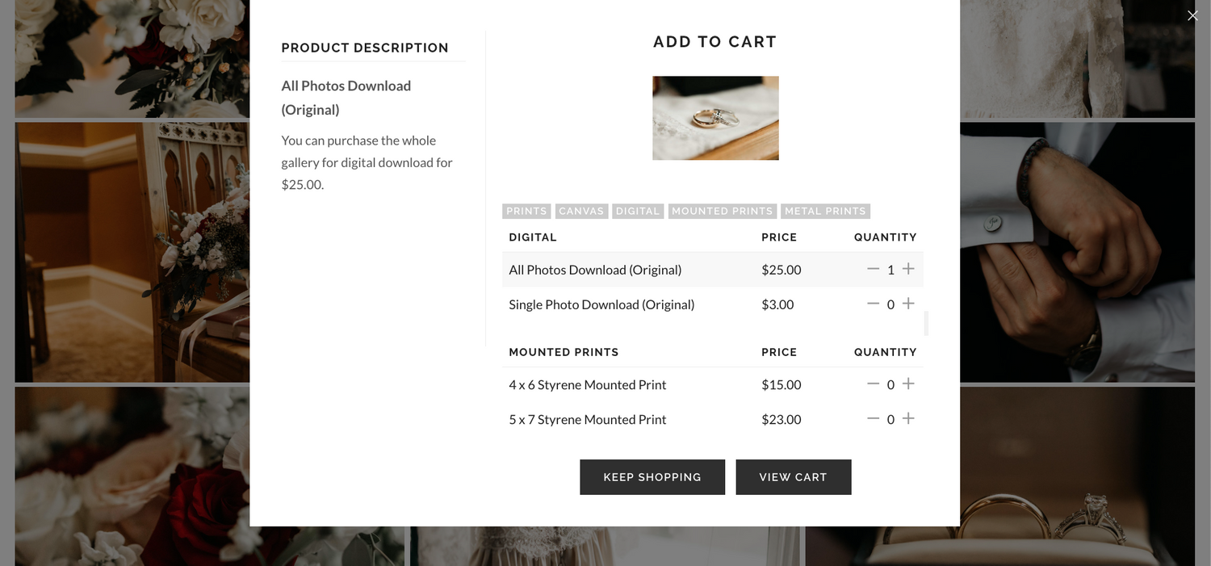
Task: Click minus for Single Photo Download
Action: (873, 304)
